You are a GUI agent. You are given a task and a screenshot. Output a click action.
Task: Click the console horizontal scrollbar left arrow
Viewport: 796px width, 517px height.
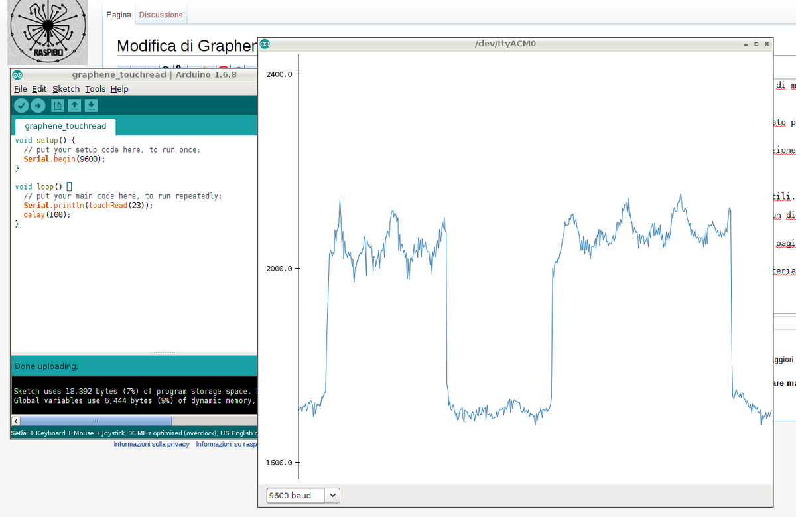[x=16, y=421]
